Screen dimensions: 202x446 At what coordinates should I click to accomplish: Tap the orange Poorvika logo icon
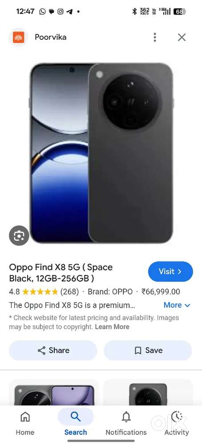(x=18, y=37)
